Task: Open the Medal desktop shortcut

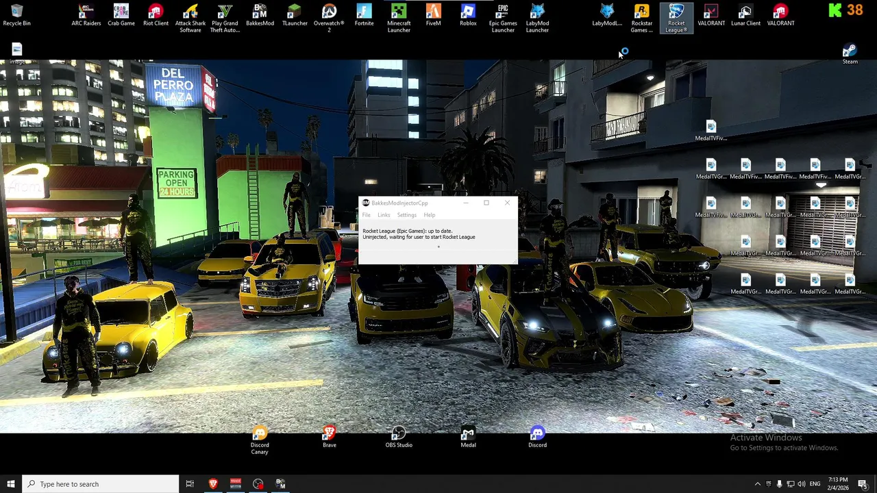Action: tap(468, 437)
